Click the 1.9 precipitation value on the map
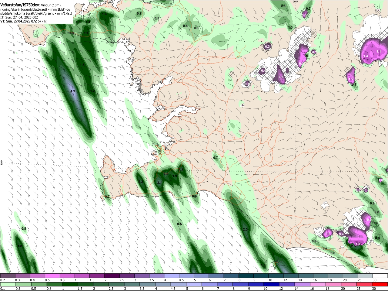This screenshot has height=291, width=388. 175,176
